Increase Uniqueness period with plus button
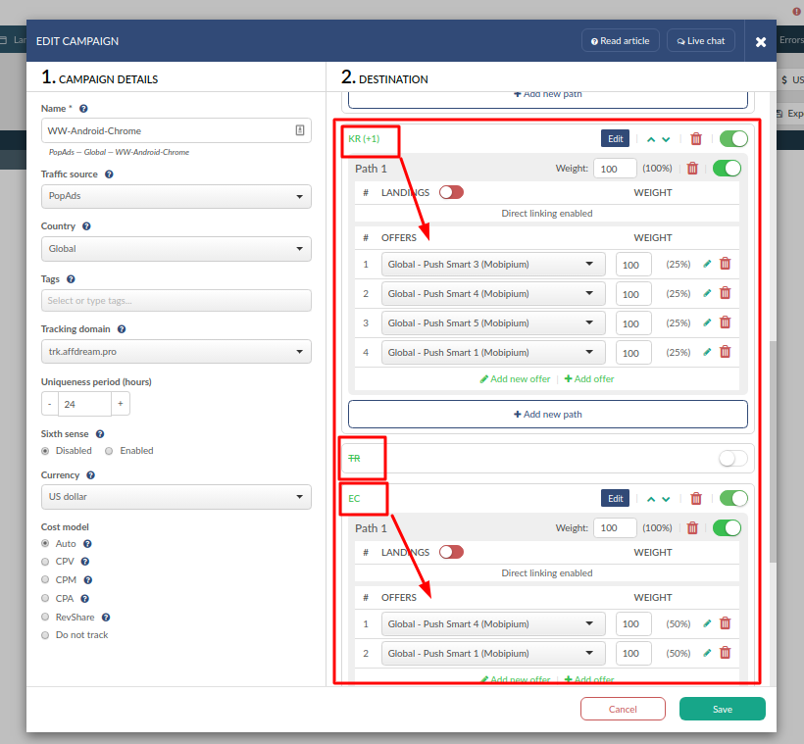804x744 pixels. (x=120, y=404)
